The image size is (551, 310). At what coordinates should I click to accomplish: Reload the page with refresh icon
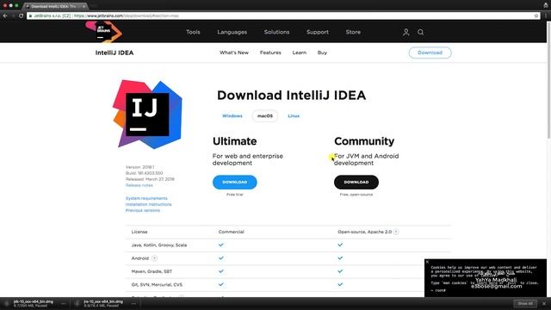(21, 15)
